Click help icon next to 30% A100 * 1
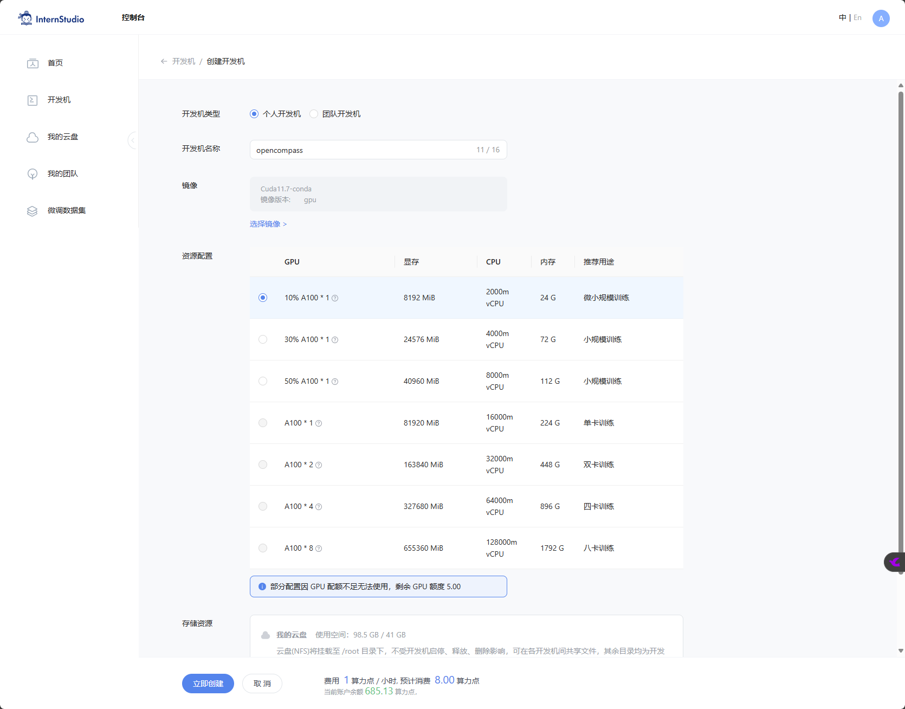The height and width of the screenshot is (709, 905). click(x=335, y=340)
